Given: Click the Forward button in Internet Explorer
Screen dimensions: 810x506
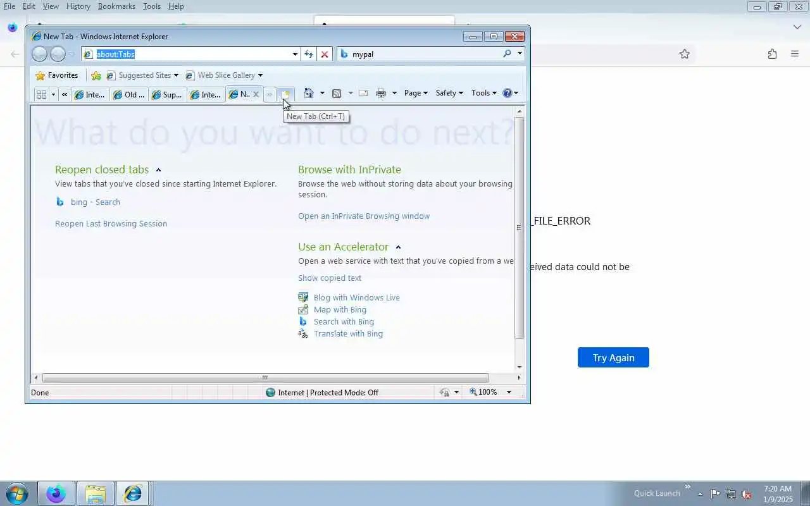Looking at the screenshot, I should 58,54.
